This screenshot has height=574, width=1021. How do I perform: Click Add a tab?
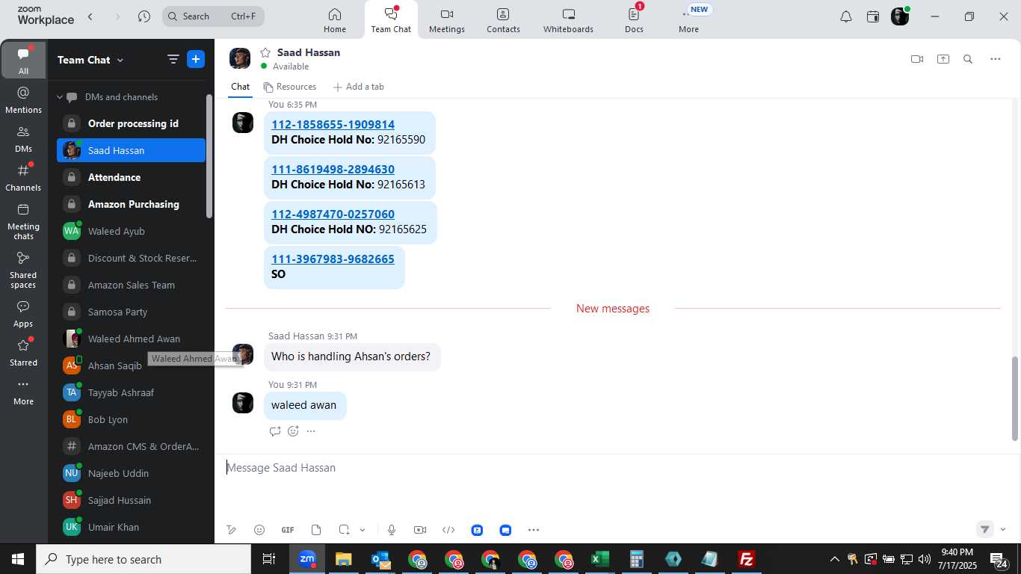tap(358, 87)
